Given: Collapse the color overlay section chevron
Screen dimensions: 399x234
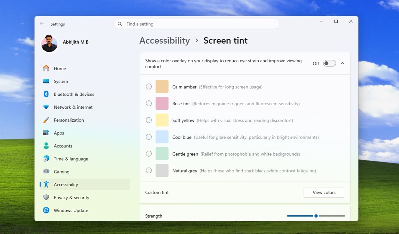Looking at the screenshot, I should (342, 63).
